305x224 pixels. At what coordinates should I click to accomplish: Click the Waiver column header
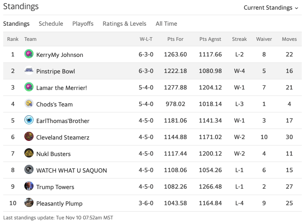click(x=264, y=39)
